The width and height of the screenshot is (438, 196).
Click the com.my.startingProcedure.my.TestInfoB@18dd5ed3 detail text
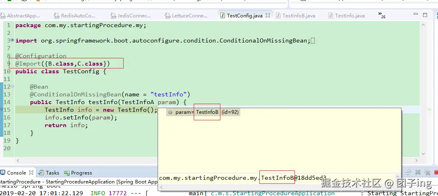[242, 178]
